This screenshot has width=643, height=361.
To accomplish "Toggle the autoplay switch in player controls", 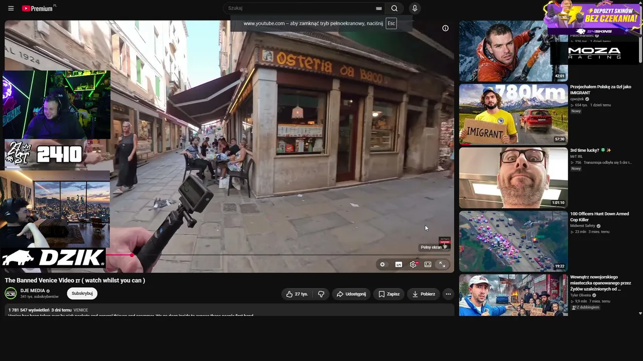I will point(383,264).
